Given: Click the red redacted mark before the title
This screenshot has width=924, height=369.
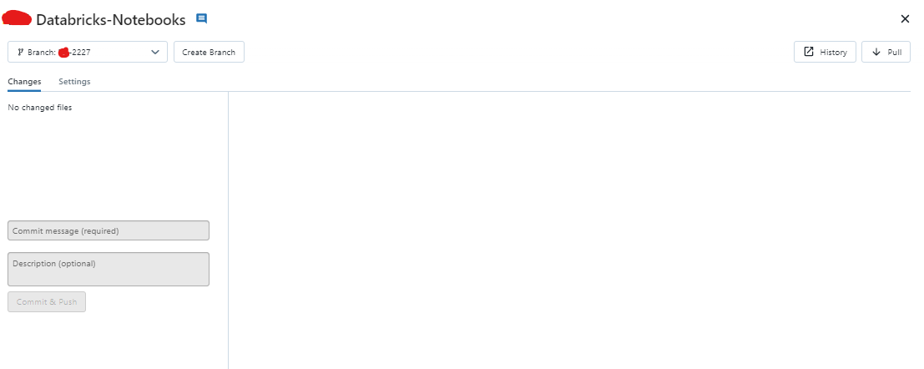Looking at the screenshot, I should click(x=18, y=18).
